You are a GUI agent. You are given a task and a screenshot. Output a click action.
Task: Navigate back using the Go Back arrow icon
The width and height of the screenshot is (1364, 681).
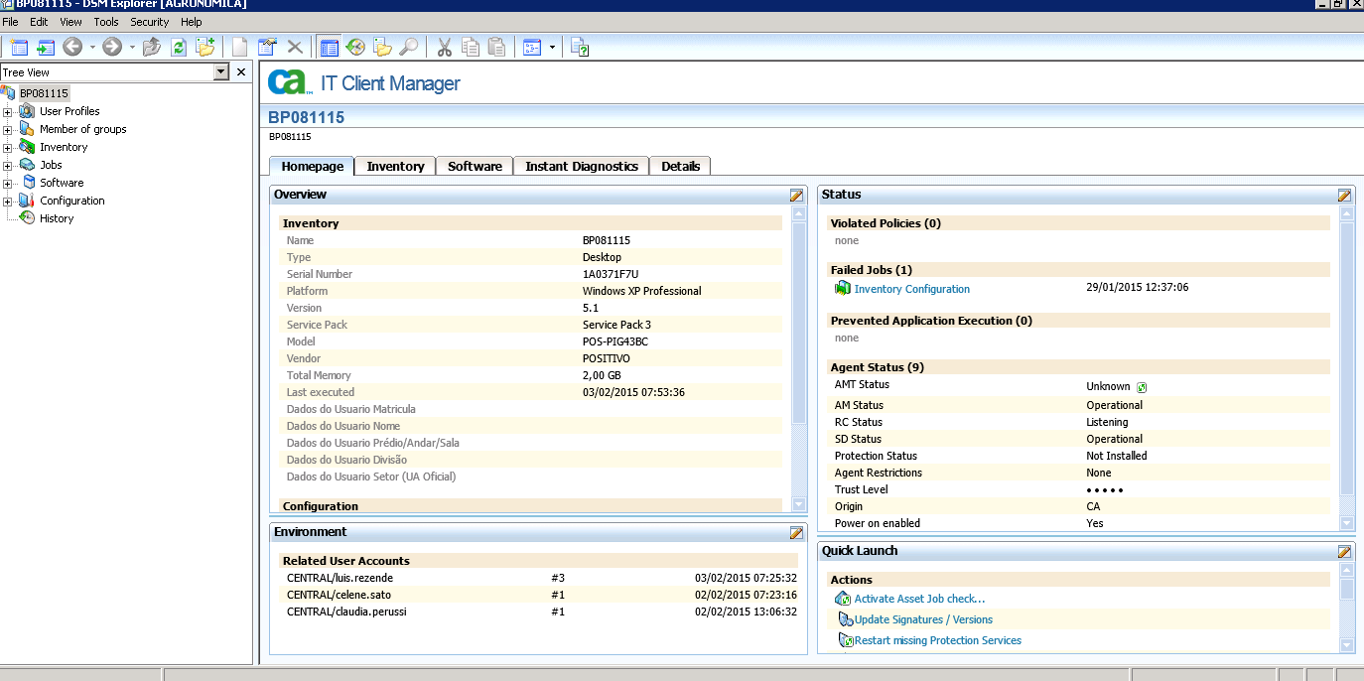[x=71, y=47]
